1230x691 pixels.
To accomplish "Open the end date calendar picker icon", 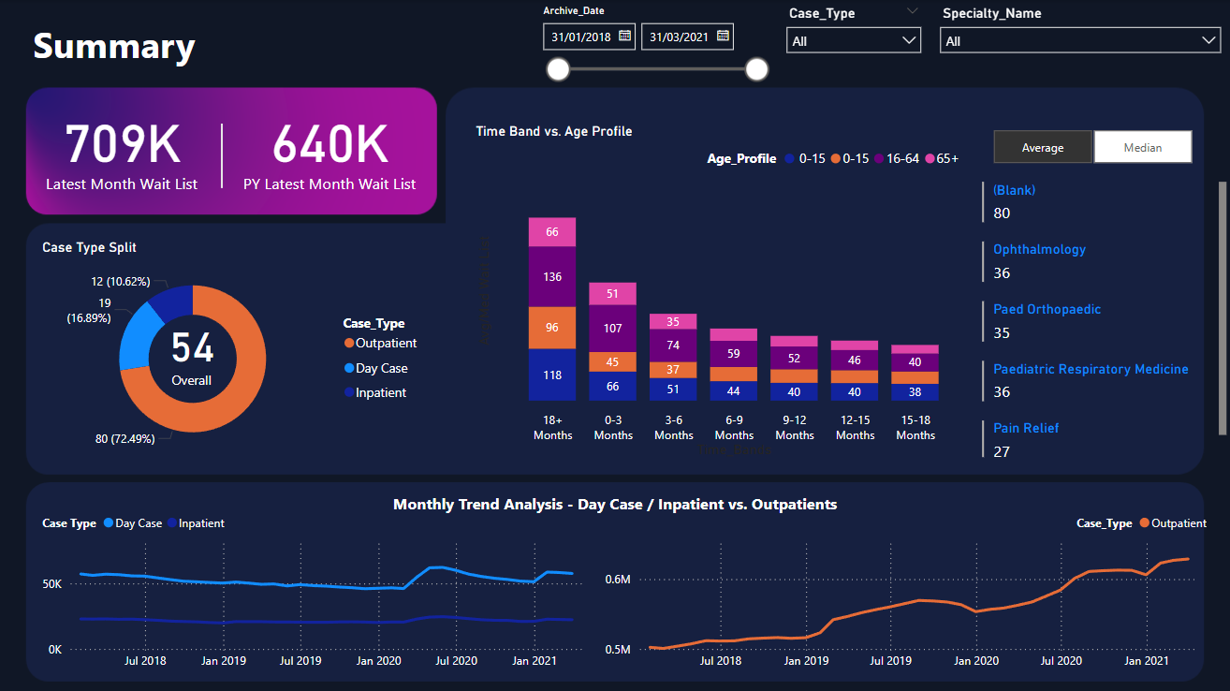I will click(x=723, y=37).
